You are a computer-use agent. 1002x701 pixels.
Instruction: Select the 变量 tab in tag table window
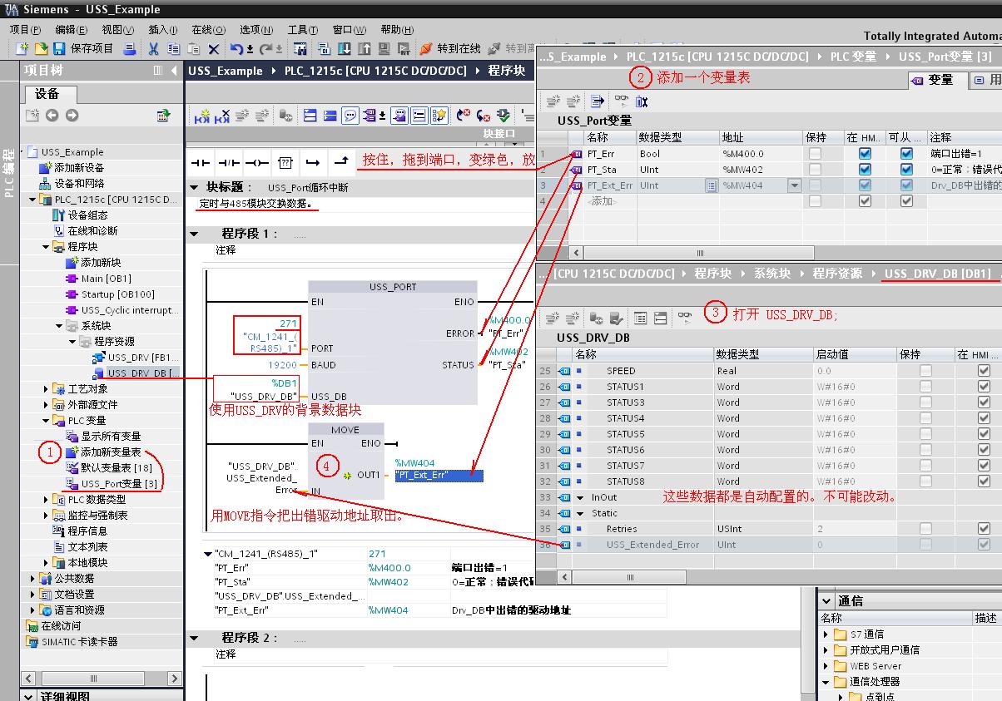(x=936, y=80)
